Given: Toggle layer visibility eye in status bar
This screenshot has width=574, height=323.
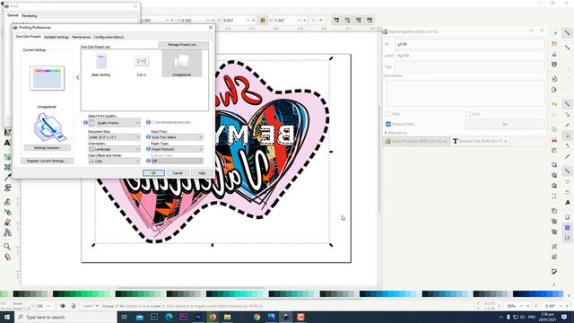Looking at the screenshot, I should pos(63,306).
